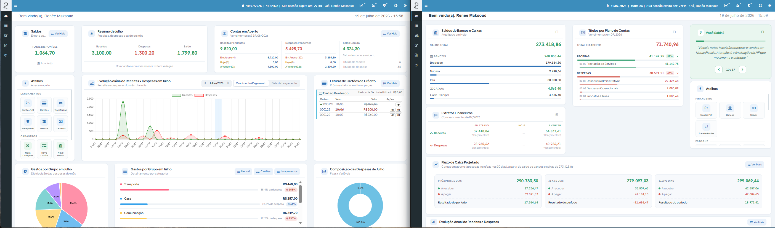Click the hamburger menu icon in left window
This screenshot has height=228, width=775.
tap(16, 6)
